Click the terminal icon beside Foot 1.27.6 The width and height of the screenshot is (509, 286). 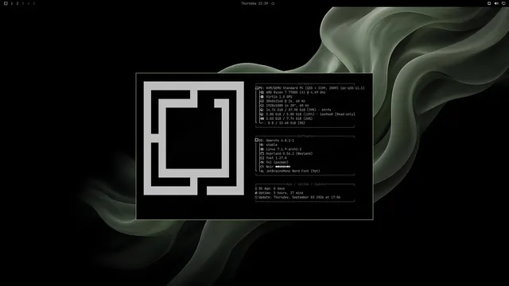262,158
